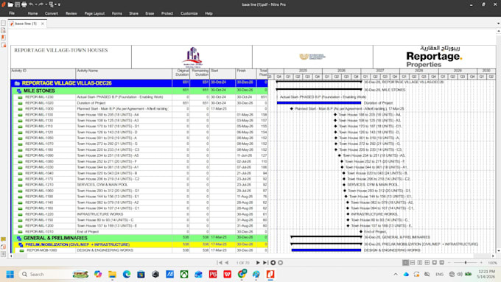The image size is (501, 282).
Task: Switch to the Convert ribbon tab
Action: pyautogui.click(x=52, y=13)
